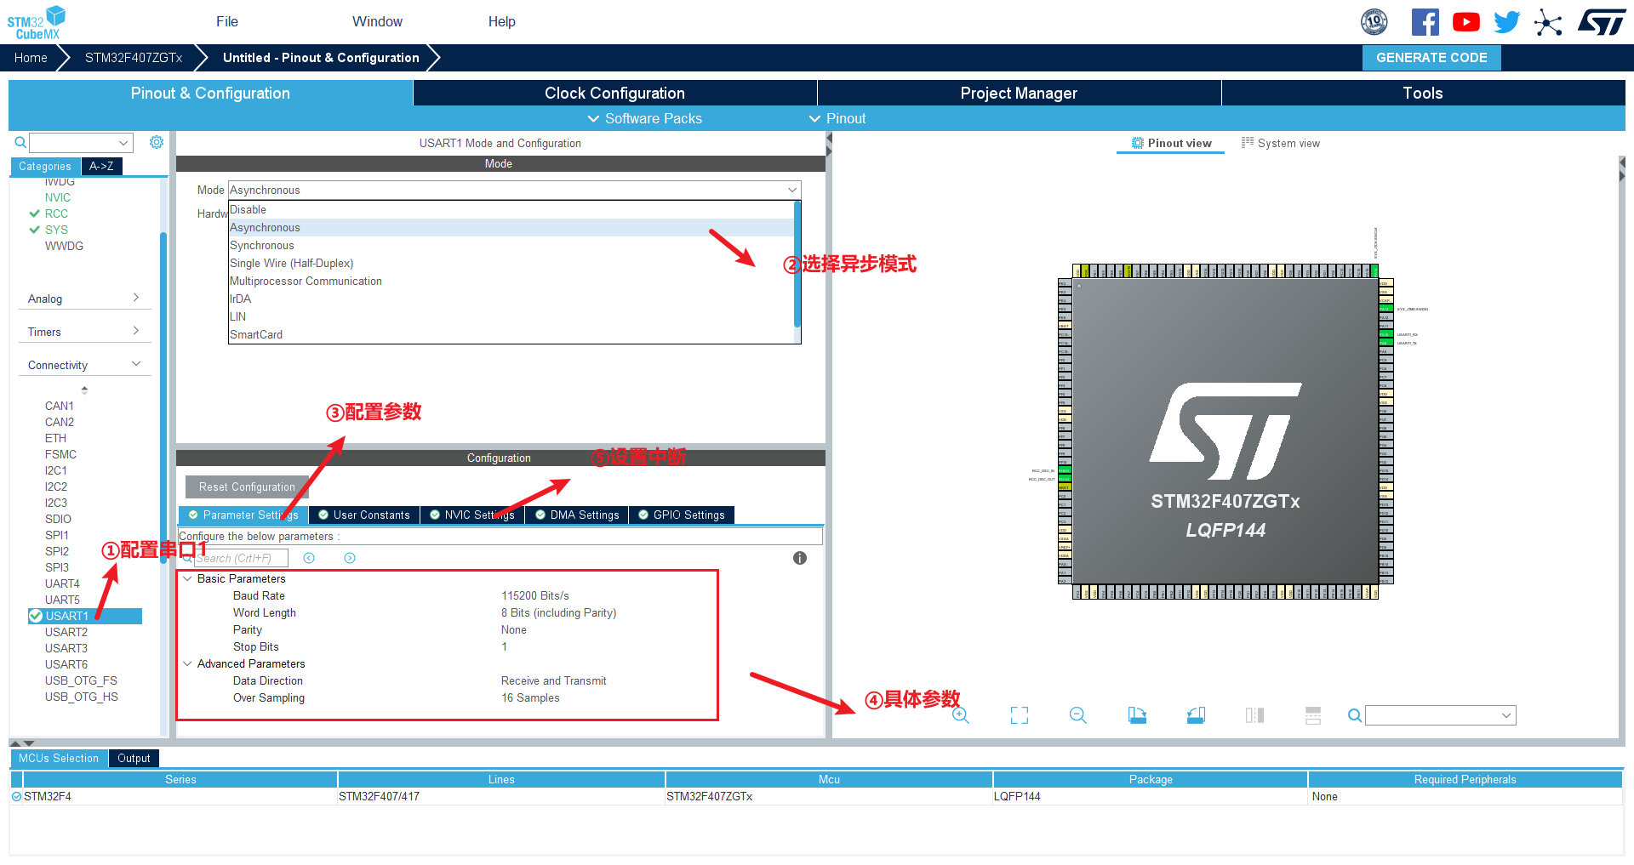
Task: Toggle the split horizontal view icon
Action: 1313,715
